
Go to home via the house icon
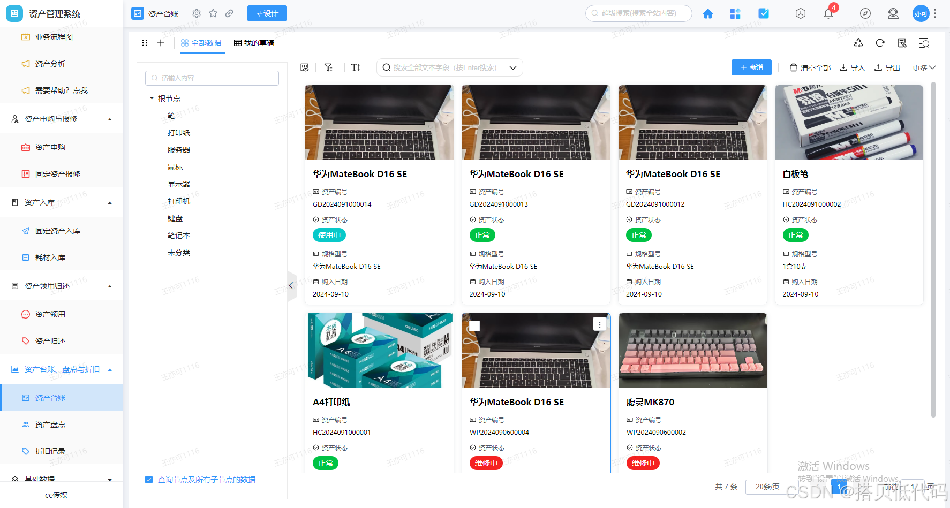(707, 13)
